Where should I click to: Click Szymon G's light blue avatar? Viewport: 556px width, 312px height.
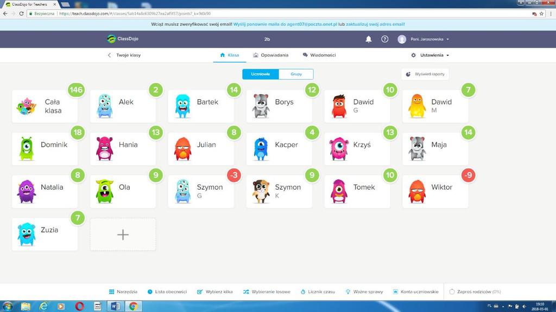tap(182, 191)
